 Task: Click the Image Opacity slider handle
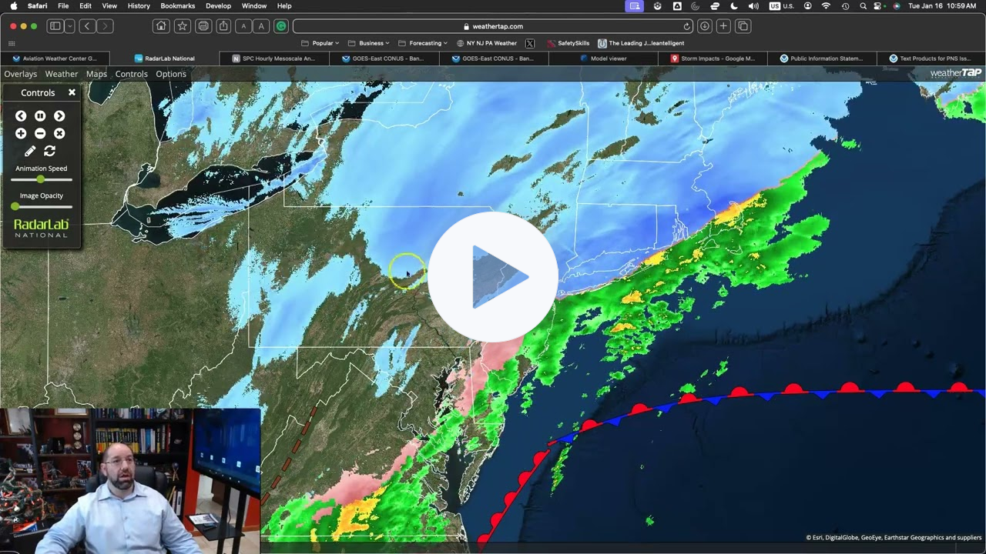(x=15, y=206)
